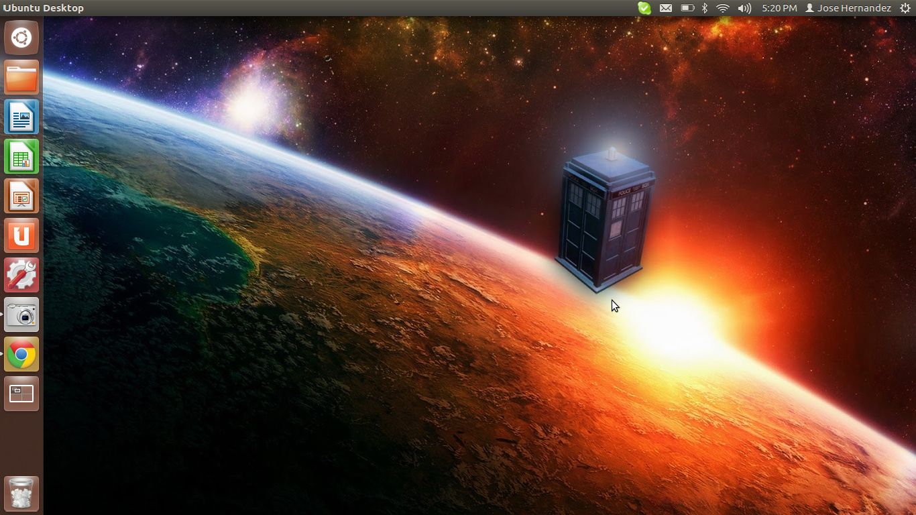This screenshot has width=916, height=515.
Task: Open the Ubuntu Dash home
Action: pos(21,38)
